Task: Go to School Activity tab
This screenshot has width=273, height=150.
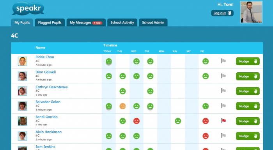Action: [x=122, y=23]
